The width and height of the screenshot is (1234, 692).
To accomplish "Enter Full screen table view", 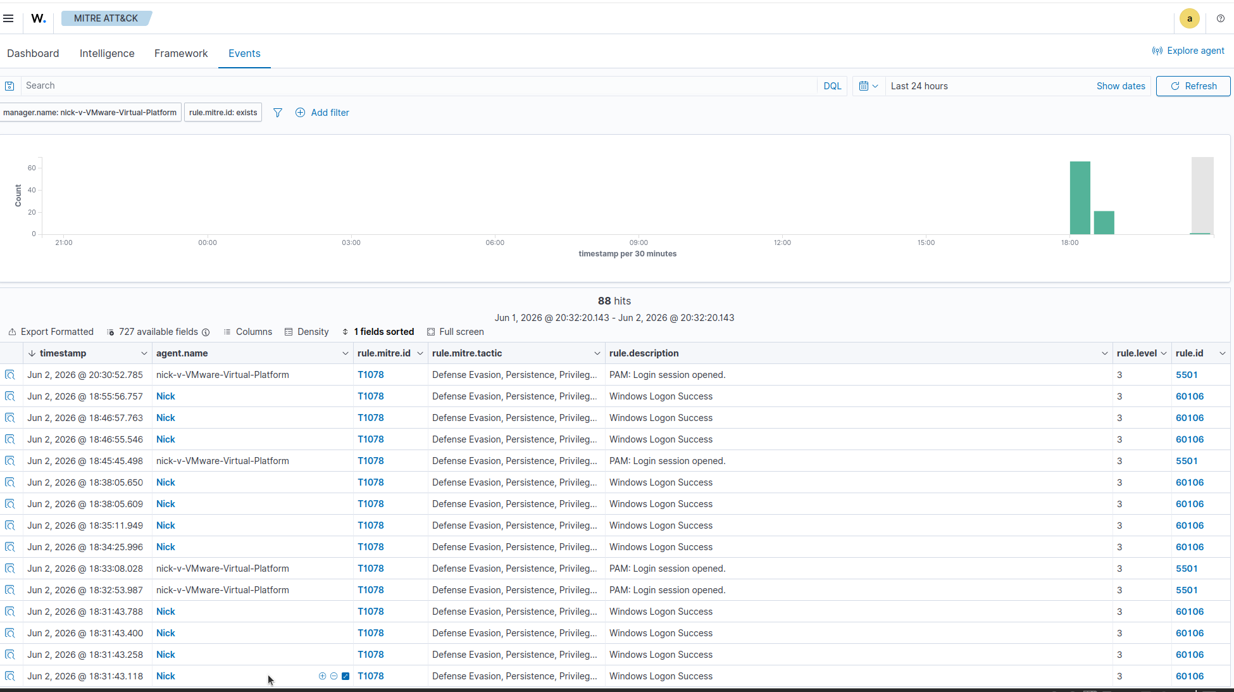I will 455,332.
